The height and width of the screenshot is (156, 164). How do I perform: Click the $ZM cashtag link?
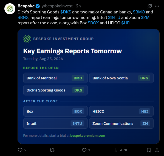(x=145, y=18)
